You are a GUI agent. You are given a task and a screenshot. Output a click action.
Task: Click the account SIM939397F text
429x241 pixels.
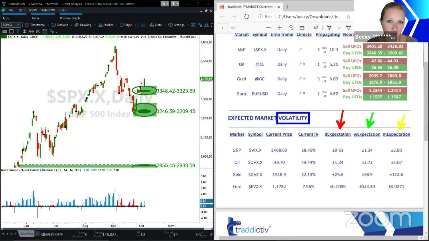[52, 234]
